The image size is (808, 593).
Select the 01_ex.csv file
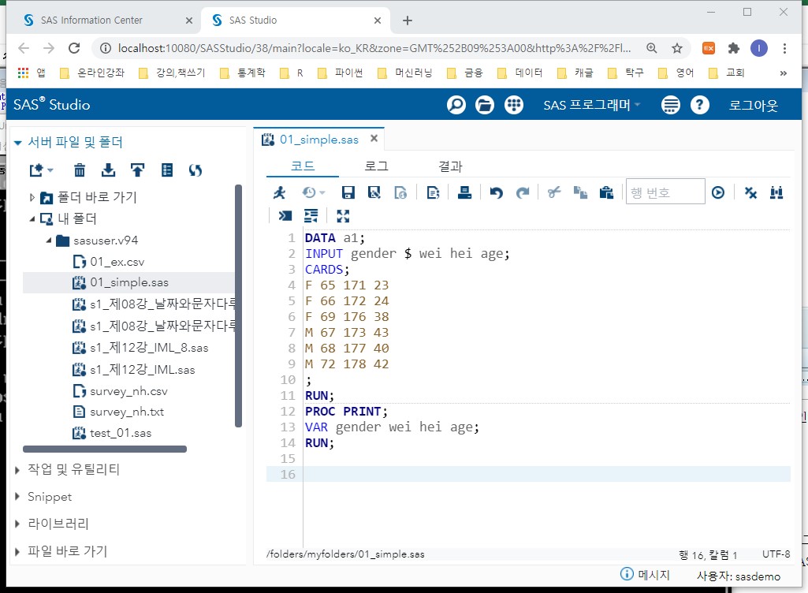pos(117,262)
